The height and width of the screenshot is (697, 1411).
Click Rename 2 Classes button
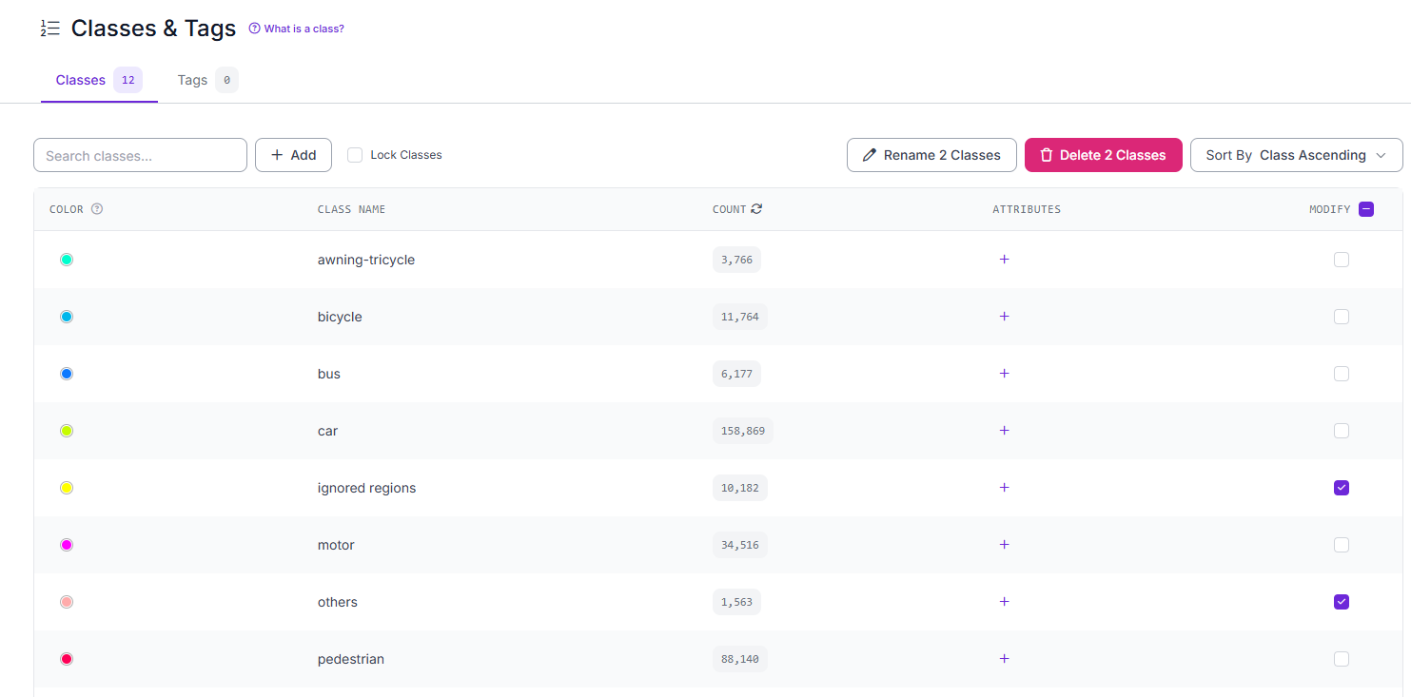pyautogui.click(x=931, y=155)
